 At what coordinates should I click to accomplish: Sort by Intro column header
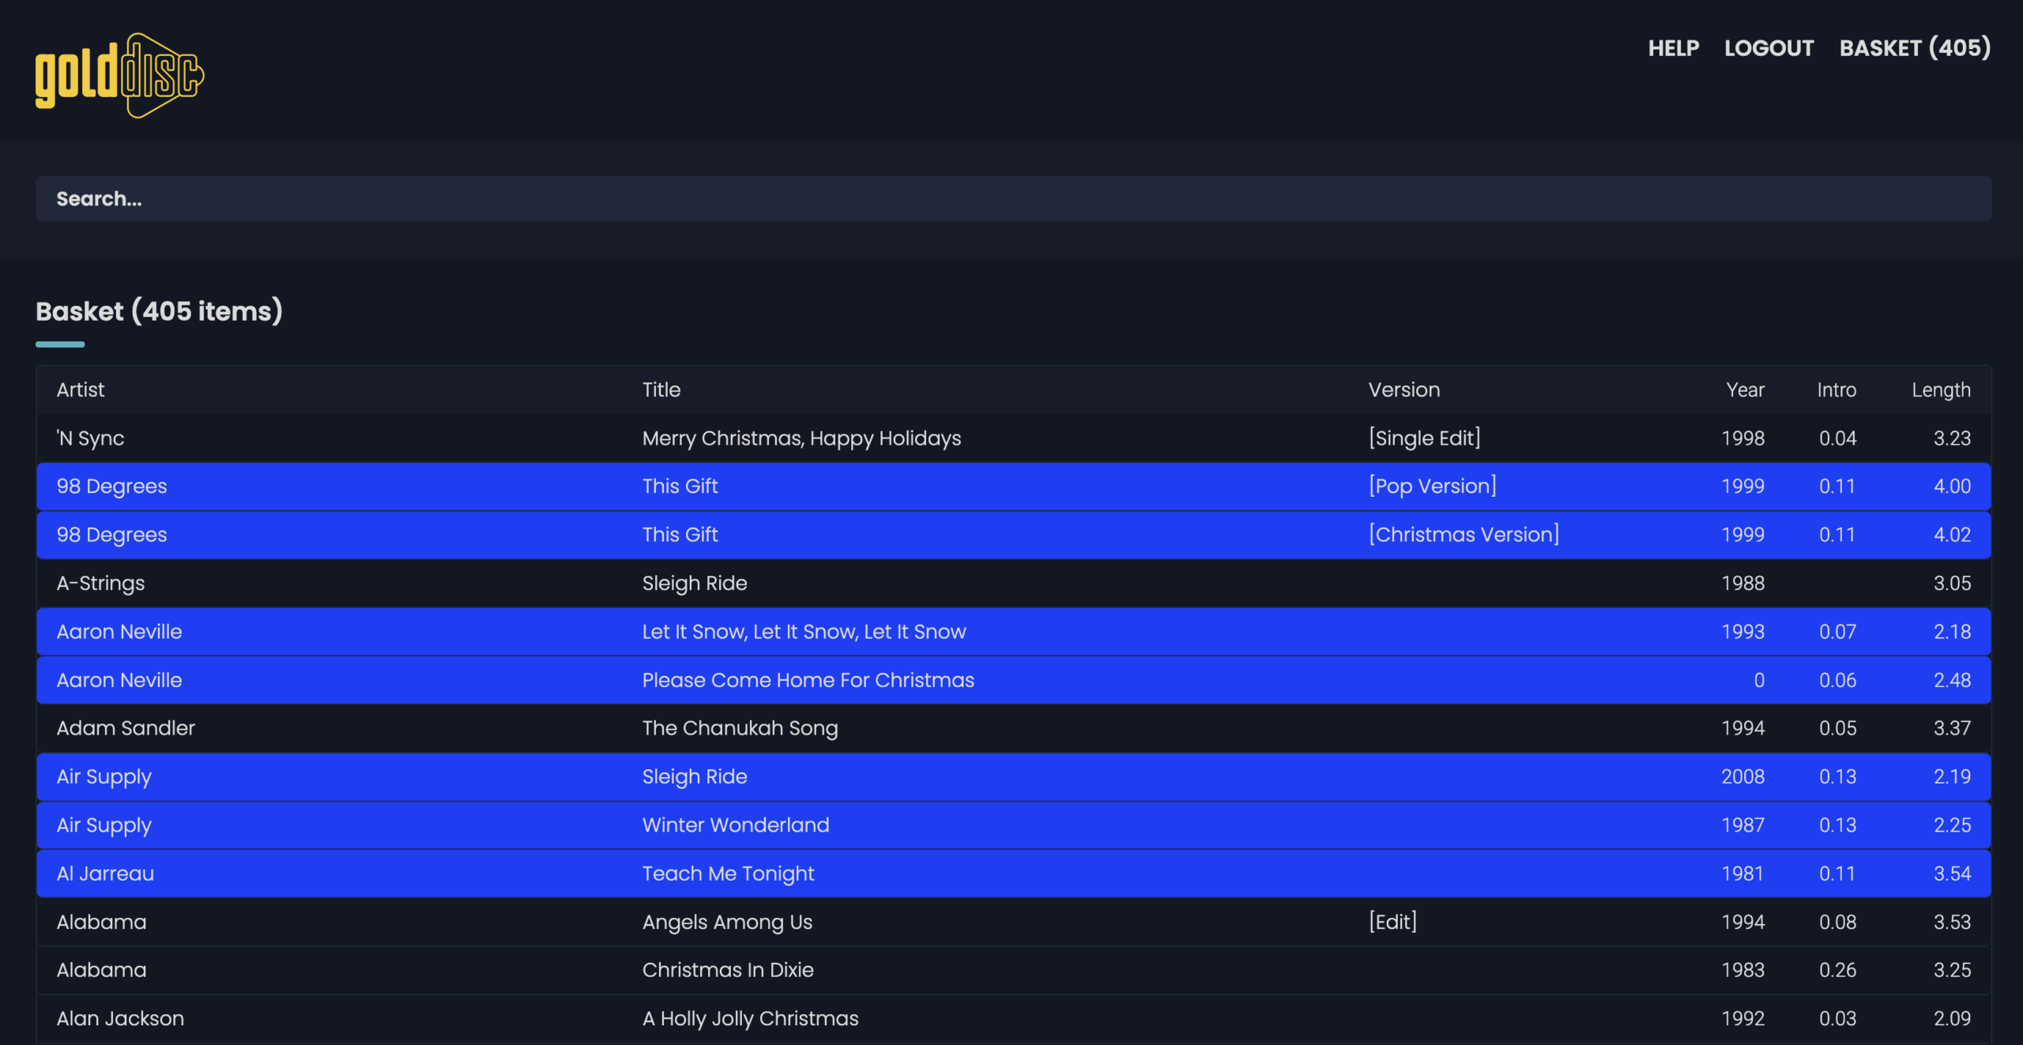(1836, 389)
